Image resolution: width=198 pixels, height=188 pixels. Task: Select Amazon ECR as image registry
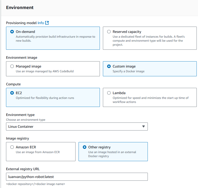[x=12, y=147]
